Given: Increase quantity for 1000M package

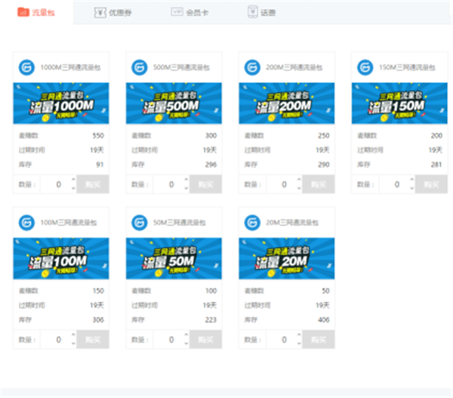Looking at the screenshot, I should click(73, 180).
